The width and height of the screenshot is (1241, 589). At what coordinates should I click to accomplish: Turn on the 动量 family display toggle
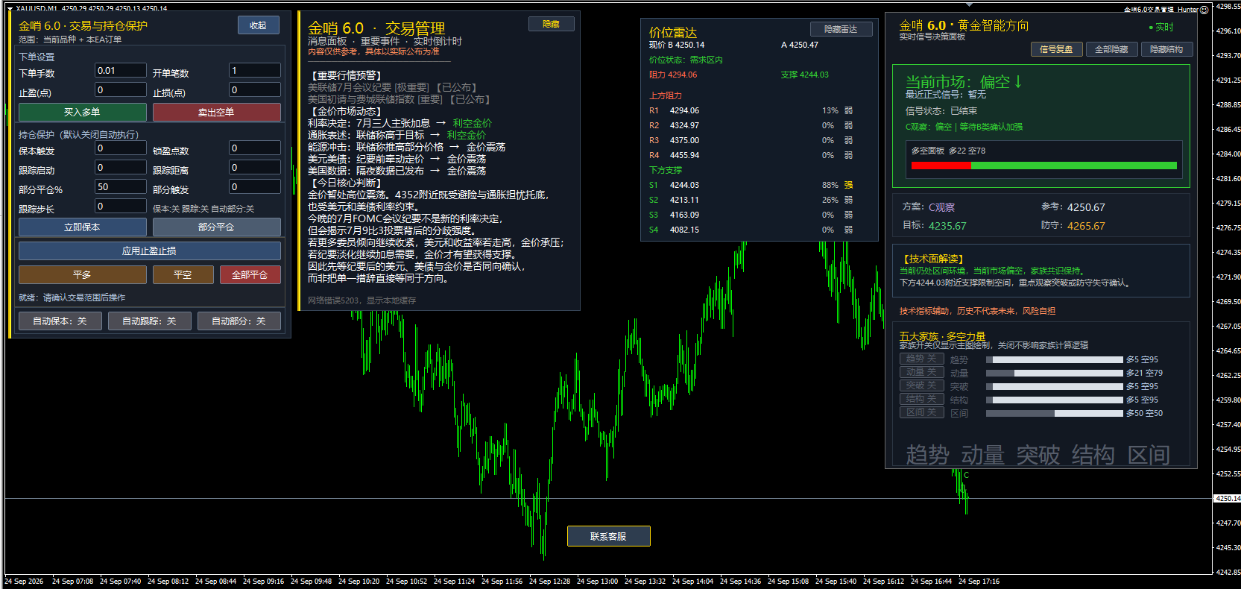tap(921, 372)
